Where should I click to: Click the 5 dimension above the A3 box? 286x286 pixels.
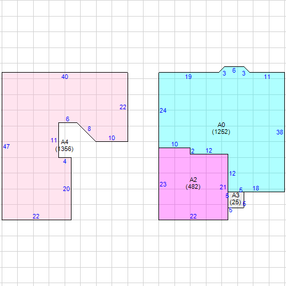click(241, 190)
